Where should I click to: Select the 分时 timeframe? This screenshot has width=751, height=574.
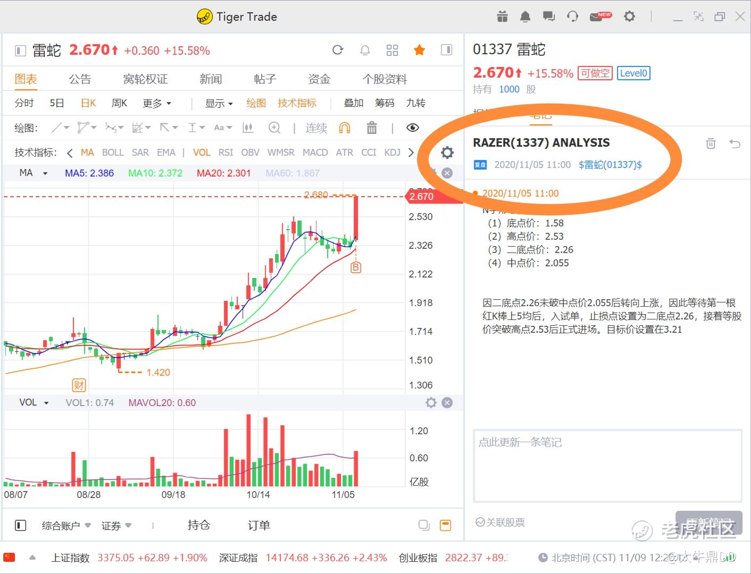(24, 103)
